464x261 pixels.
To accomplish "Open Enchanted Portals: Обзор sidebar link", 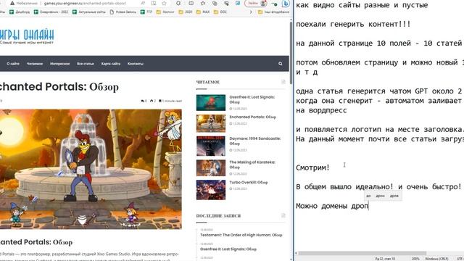I will tap(252, 117).
